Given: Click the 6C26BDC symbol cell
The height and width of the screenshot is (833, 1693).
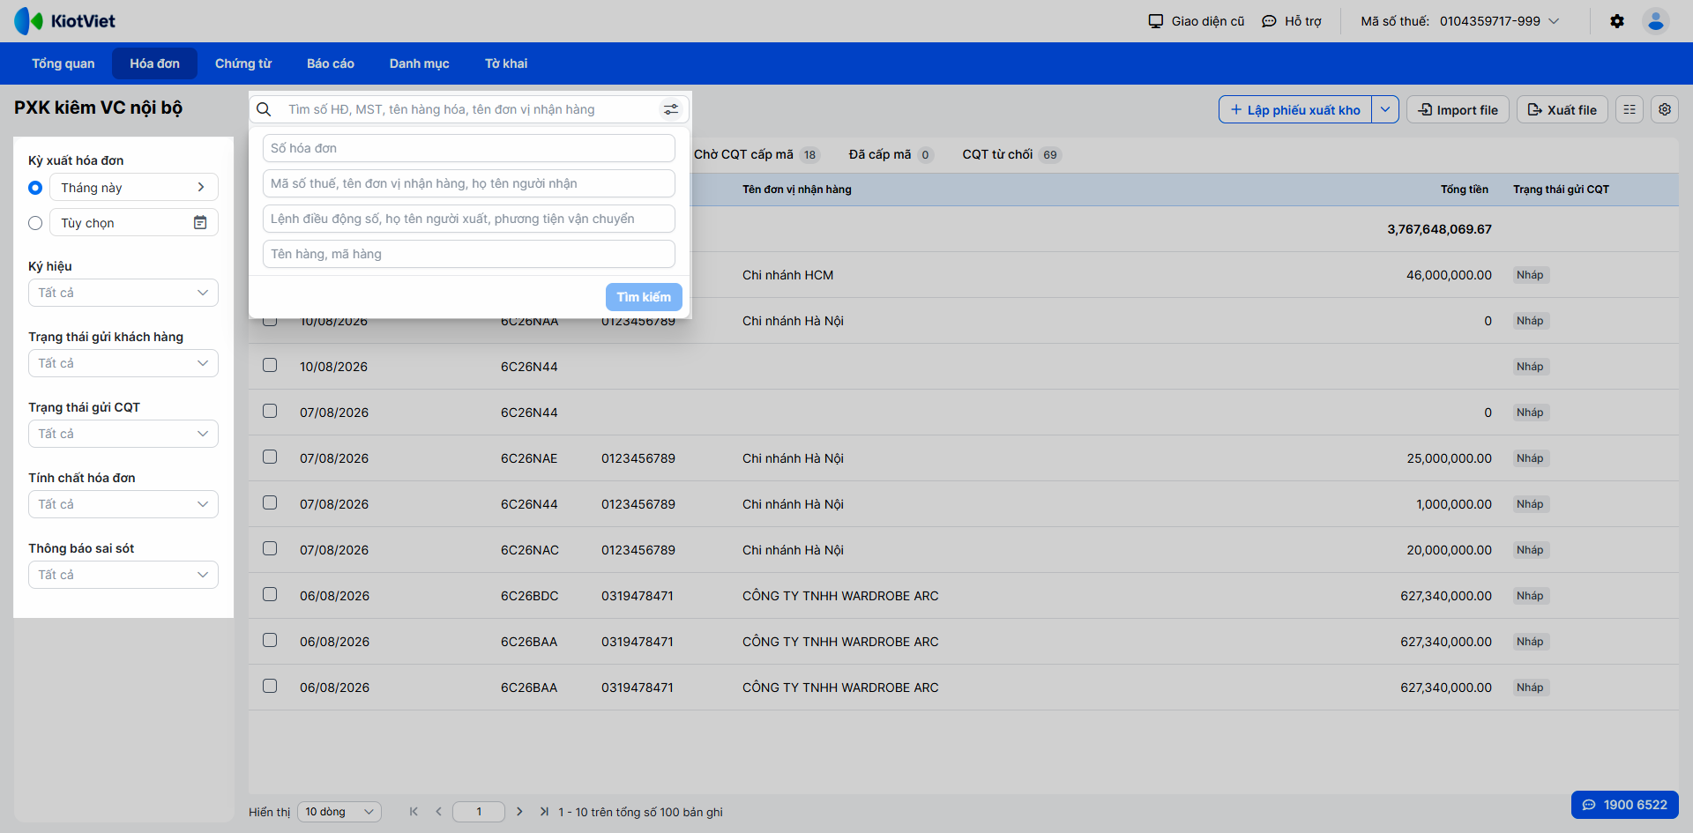Looking at the screenshot, I should click(529, 596).
